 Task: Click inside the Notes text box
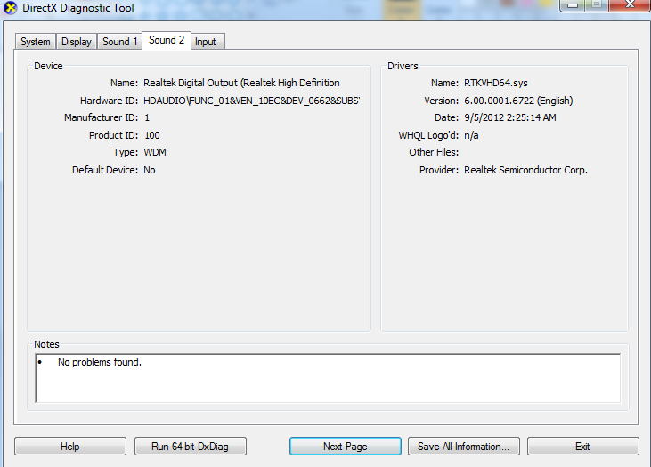pyautogui.click(x=328, y=378)
